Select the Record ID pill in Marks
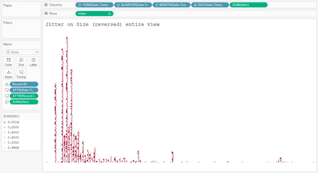318x173 pixels. 24,84
